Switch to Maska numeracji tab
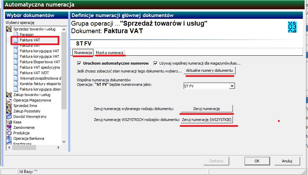The height and width of the screenshot is (175, 308). [109, 53]
